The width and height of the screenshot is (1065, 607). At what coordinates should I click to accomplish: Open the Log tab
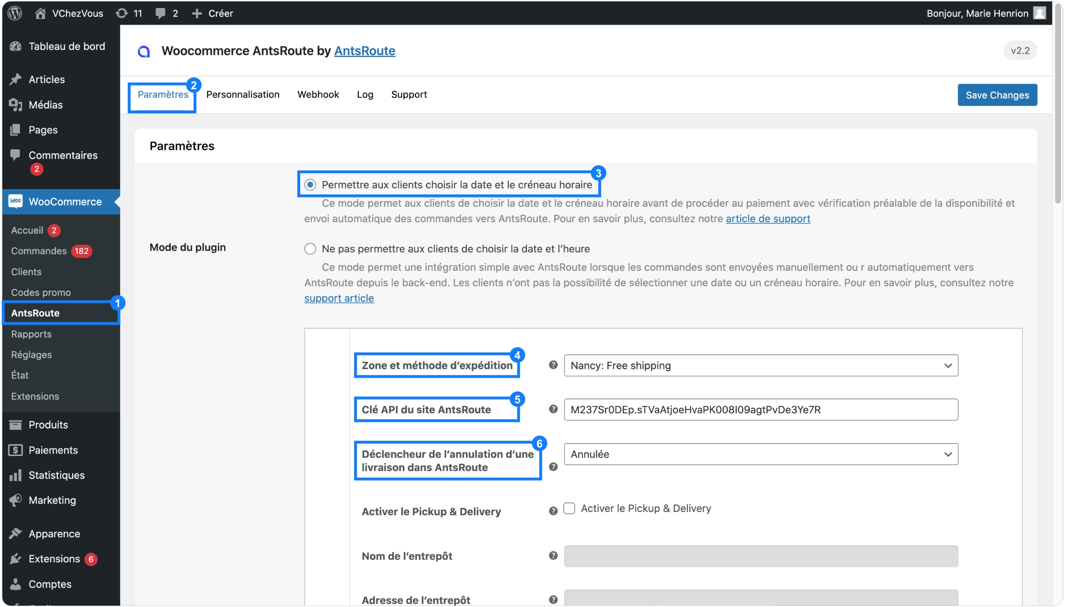click(x=365, y=95)
